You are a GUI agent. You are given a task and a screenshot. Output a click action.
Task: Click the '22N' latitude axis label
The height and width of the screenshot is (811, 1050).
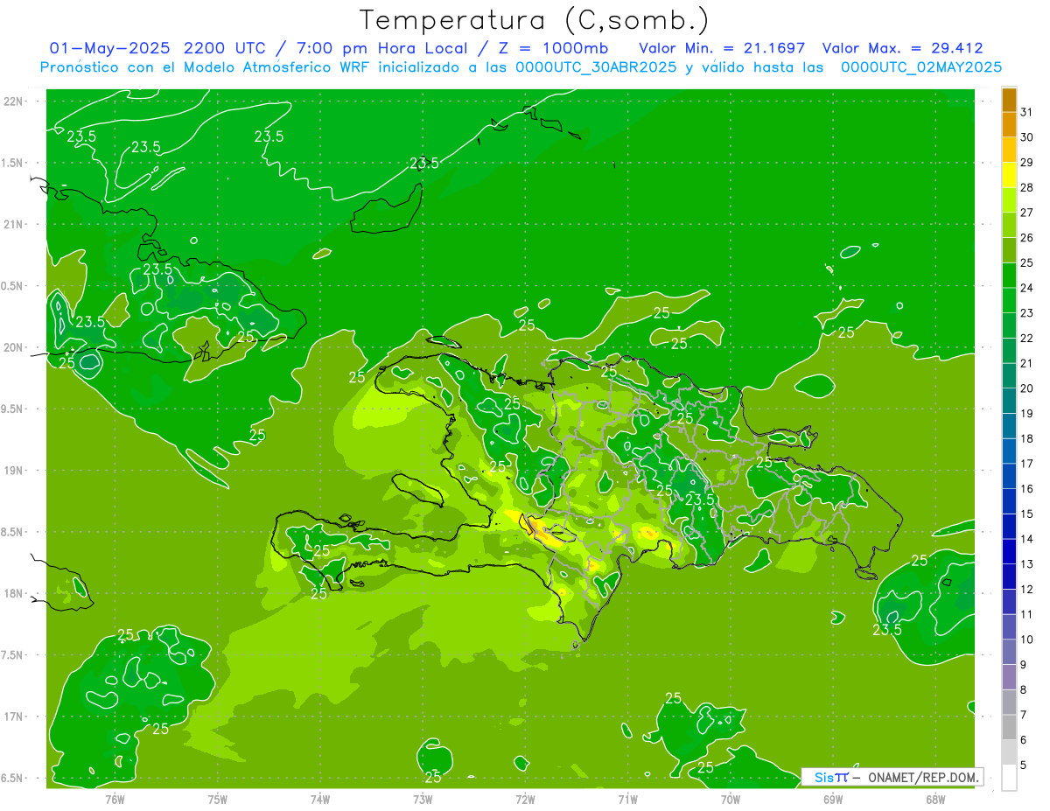point(14,101)
